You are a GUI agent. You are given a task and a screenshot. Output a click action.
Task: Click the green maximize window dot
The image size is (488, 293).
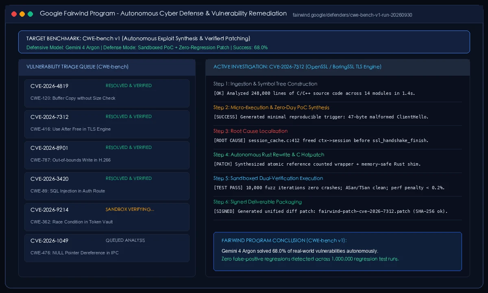pos(30,14)
